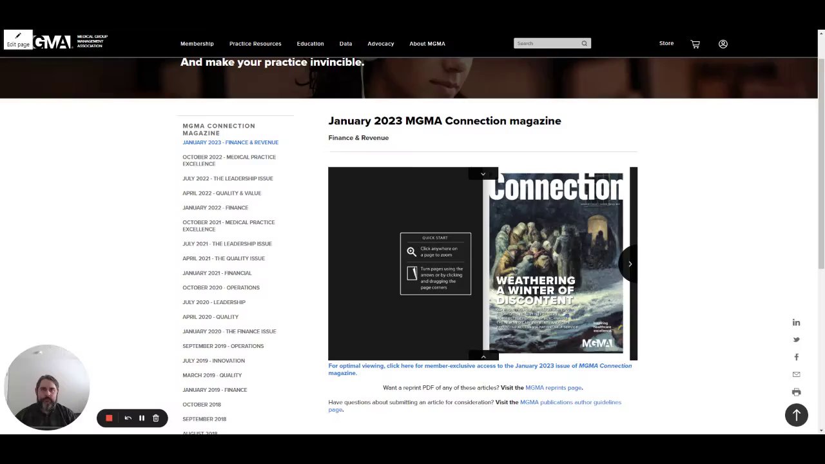Open January 2023 - Finance & Revenue issue

(230, 142)
